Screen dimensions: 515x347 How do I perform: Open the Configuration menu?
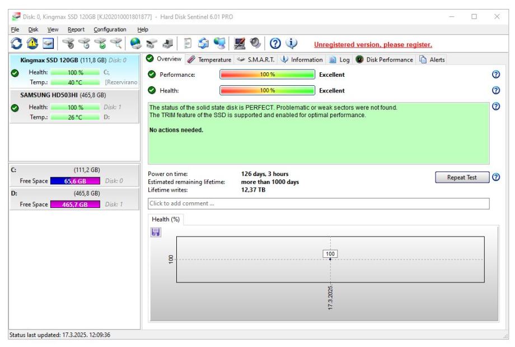pos(110,29)
